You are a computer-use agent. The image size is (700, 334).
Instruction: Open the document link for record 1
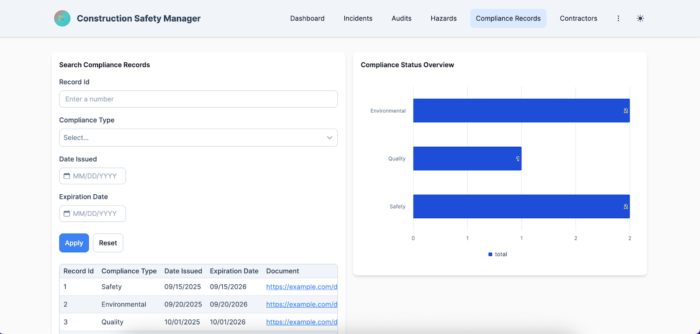click(301, 287)
